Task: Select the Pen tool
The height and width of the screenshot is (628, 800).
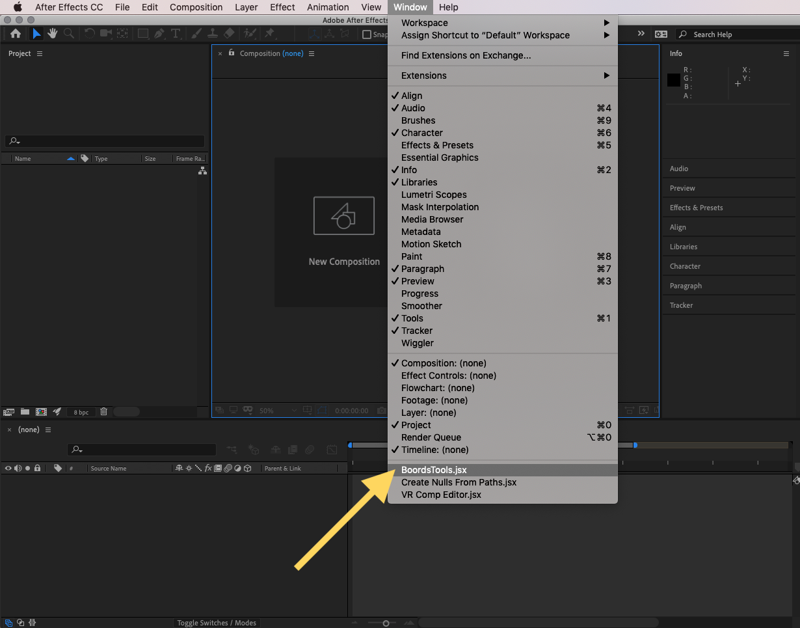Action: point(159,34)
